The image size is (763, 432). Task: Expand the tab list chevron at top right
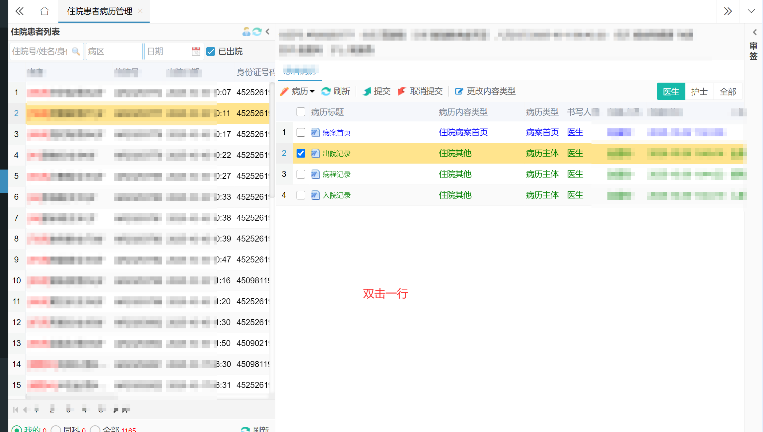pos(751,11)
